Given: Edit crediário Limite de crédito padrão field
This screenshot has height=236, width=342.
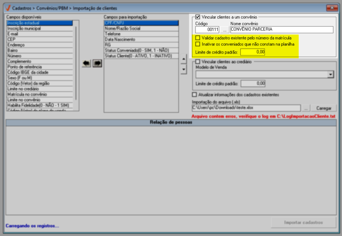Looking at the screenshot, I should click(x=253, y=83).
